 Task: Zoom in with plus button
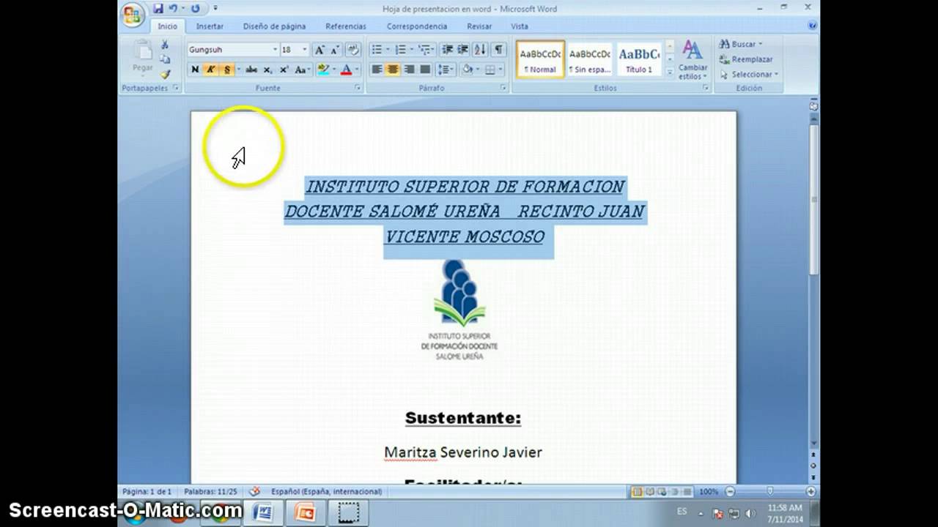click(810, 492)
